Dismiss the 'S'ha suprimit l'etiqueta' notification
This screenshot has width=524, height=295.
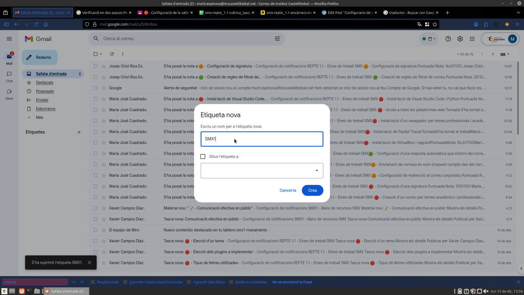pos(90,262)
